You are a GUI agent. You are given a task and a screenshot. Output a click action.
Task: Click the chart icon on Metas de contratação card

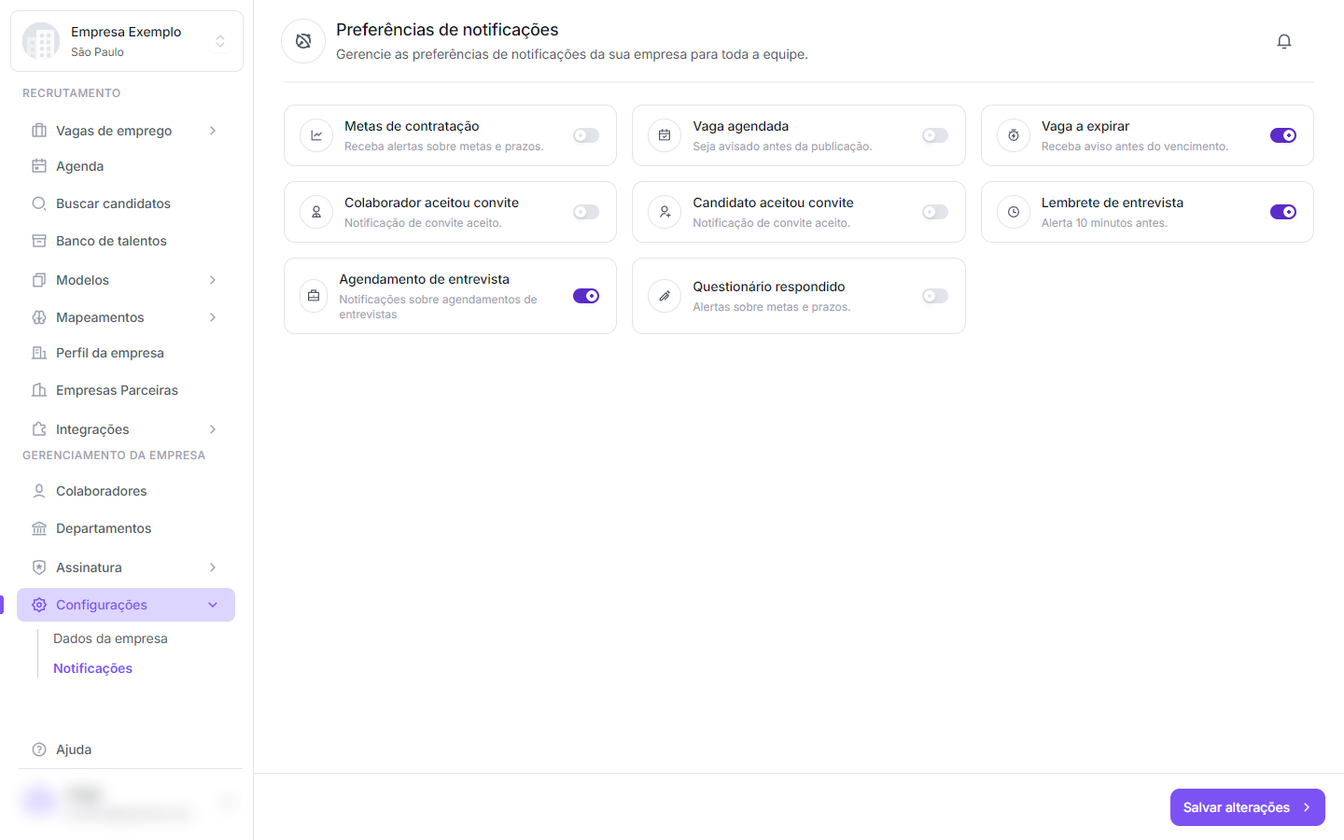click(x=316, y=135)
